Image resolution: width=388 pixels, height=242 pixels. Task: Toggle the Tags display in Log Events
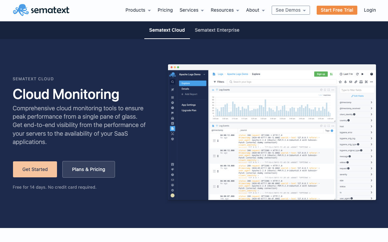[328, 130]
